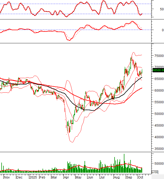Click the 75000 price axis label
164x179 pixels.
[x=158, y=56]
